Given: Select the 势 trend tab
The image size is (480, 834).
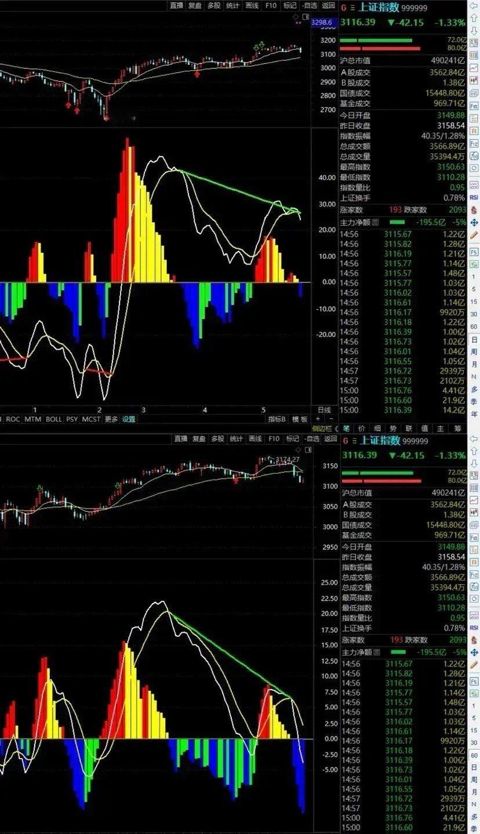Looking at the screenshot, I should tap(393, 429).
